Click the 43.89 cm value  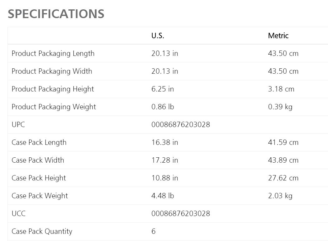pyautogui.click(x=283, y=160)
